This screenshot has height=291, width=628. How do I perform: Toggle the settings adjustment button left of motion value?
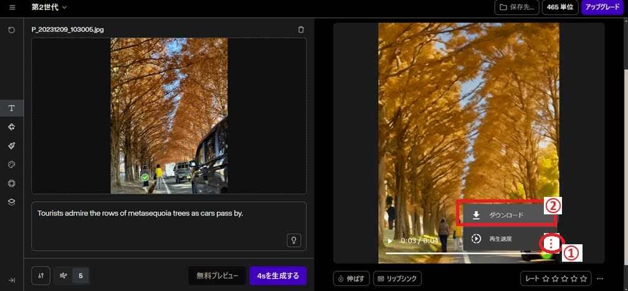tap(40, 275)
